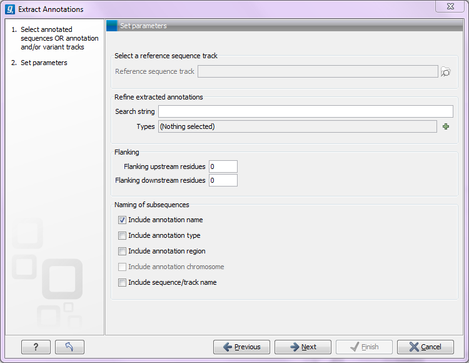Close the dialog with the X button
The image size is (469, 363).
pyautogui.click(x=450, y=6)
